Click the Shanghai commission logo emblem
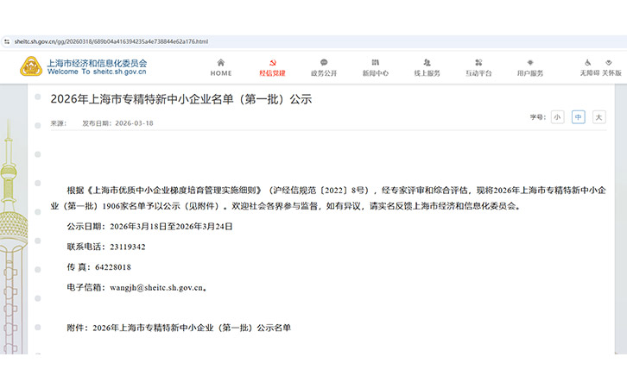This screenshot has width=627, height=388. tap(32, 67)
